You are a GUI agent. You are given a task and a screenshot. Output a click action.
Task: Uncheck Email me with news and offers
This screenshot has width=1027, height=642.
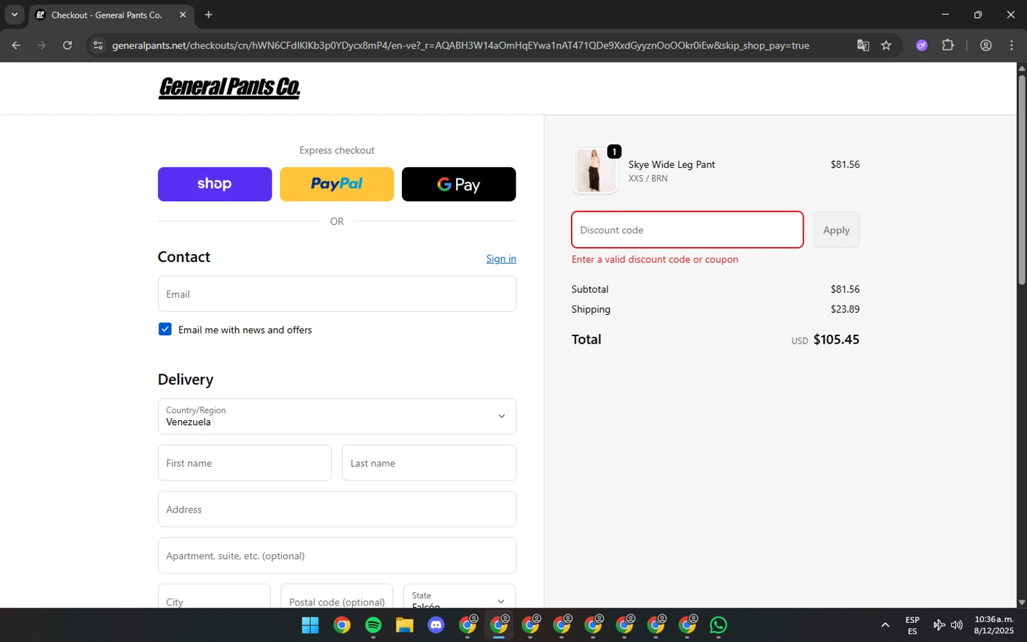(x=165, y=329)
